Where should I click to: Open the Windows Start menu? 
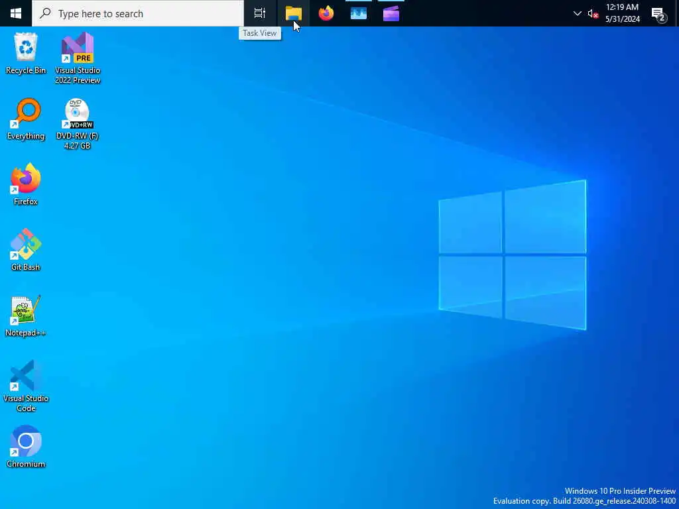tap(16, 13)
